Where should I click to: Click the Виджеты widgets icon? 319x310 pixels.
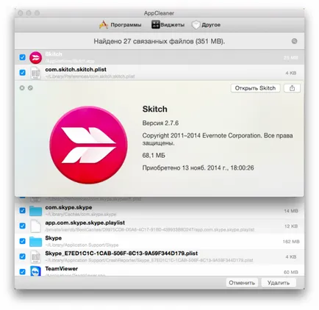pos(155,25)
